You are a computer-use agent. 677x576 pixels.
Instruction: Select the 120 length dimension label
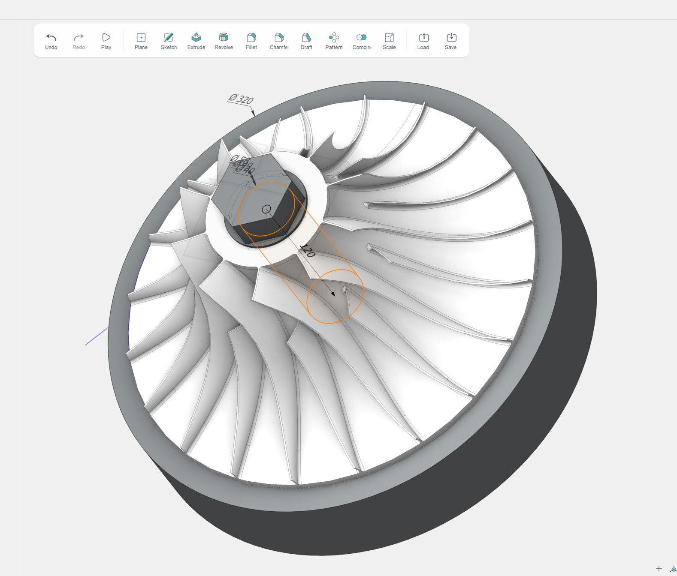pos(307,250)
